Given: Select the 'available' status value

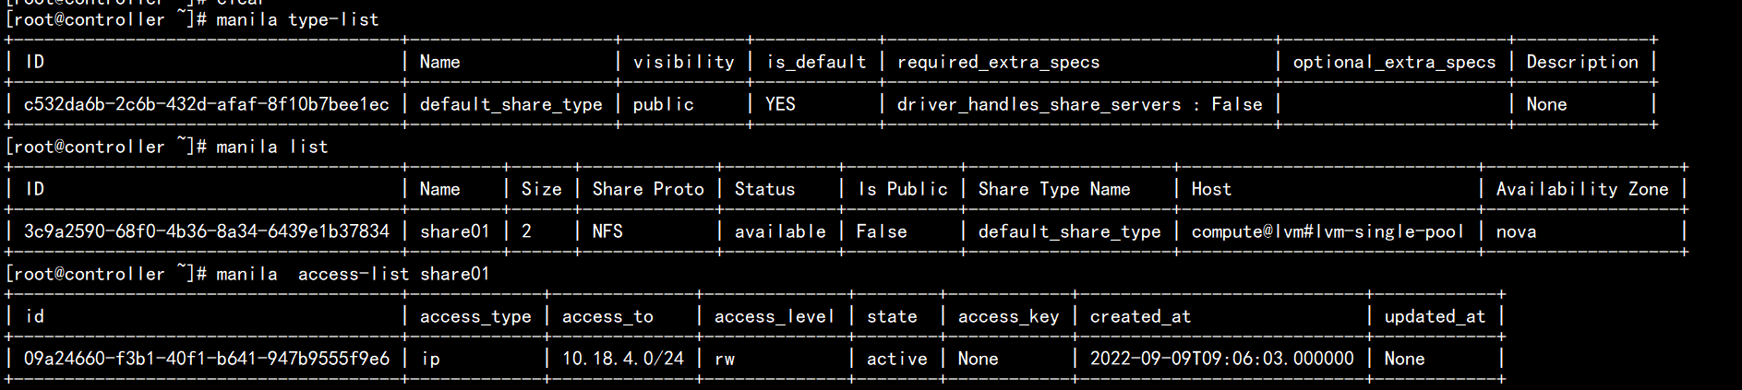Looking at the screenshot, I should point(780,231).
